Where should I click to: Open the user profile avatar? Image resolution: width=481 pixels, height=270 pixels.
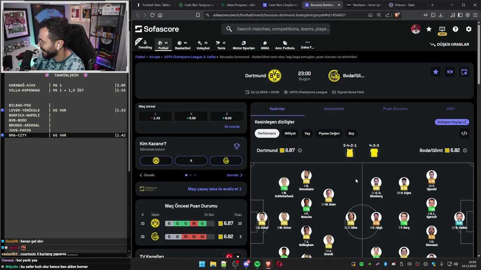pyautogui.click(x=416, y=29)
